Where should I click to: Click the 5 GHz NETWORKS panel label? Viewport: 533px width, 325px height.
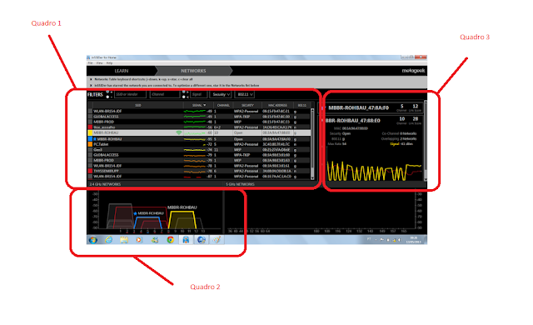pyautogui.click(x=240, y=184)
